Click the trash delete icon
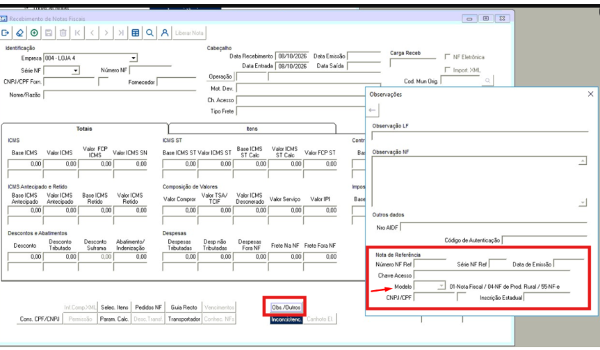Viewport: 600px width, 350px height. [63, 33]
